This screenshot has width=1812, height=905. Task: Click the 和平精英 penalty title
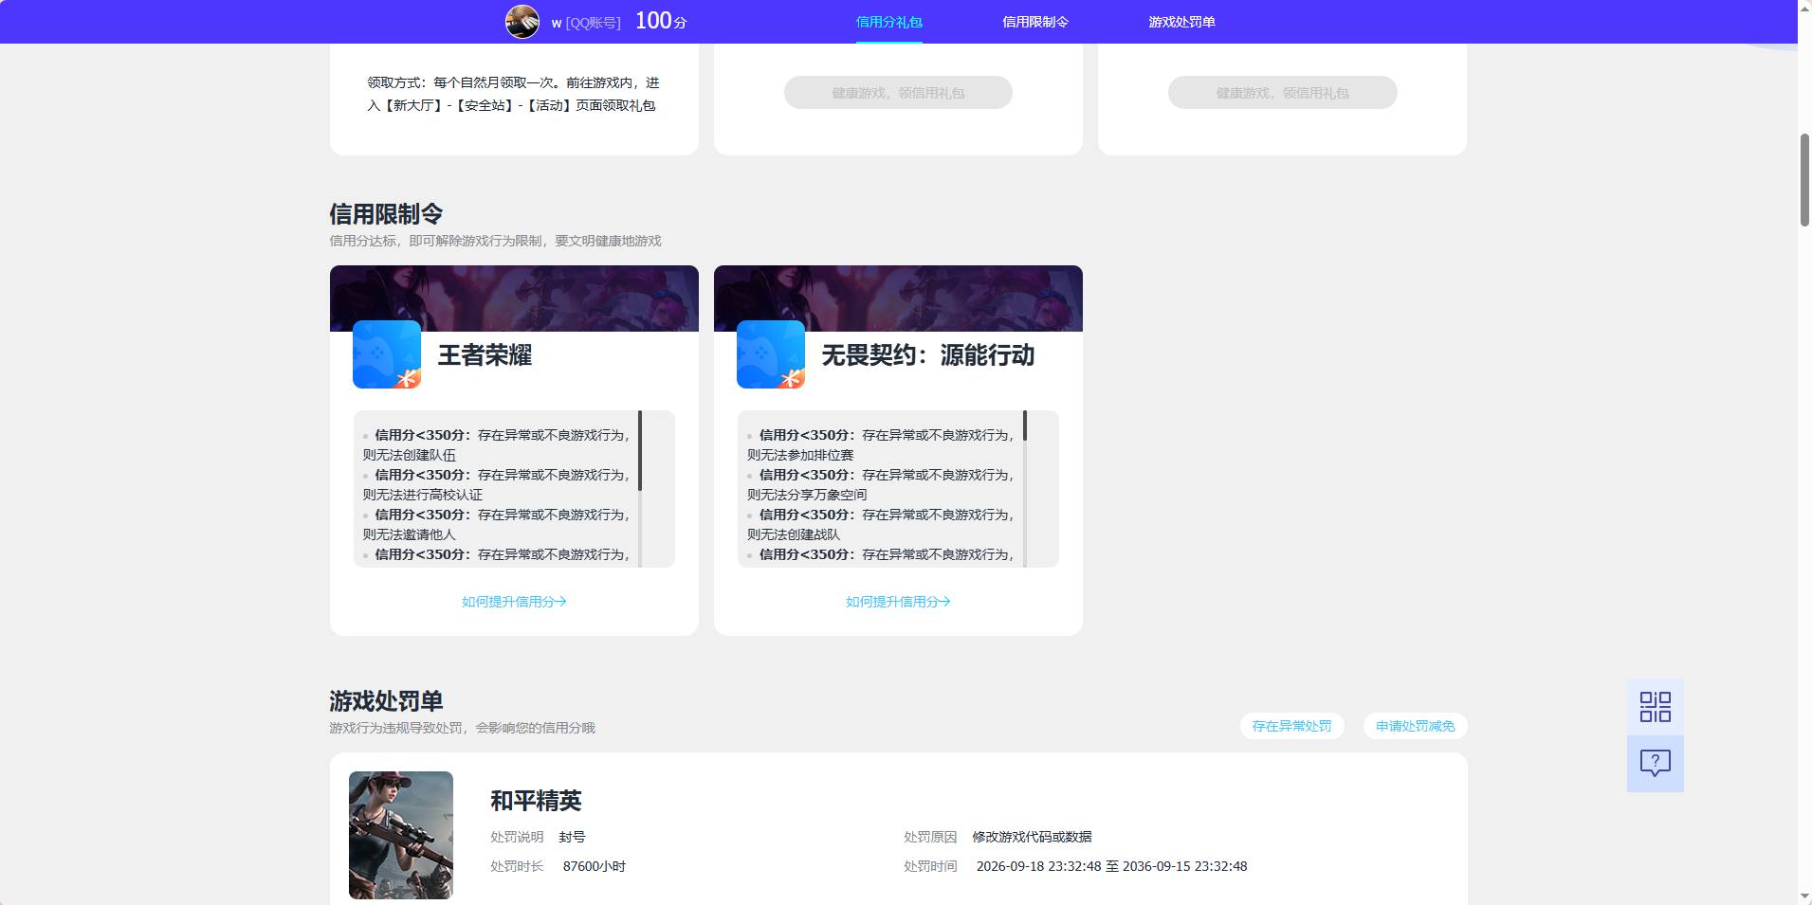536,801
